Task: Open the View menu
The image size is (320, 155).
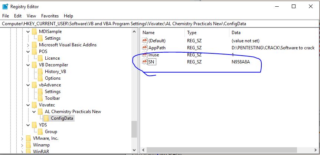Action: pos(31,16)
